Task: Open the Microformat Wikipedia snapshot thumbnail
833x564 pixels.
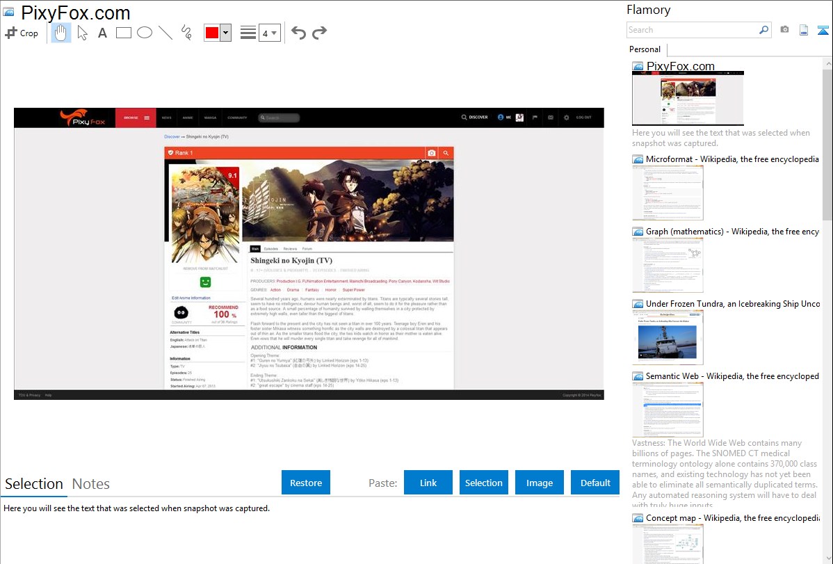Action: [668, 193]
